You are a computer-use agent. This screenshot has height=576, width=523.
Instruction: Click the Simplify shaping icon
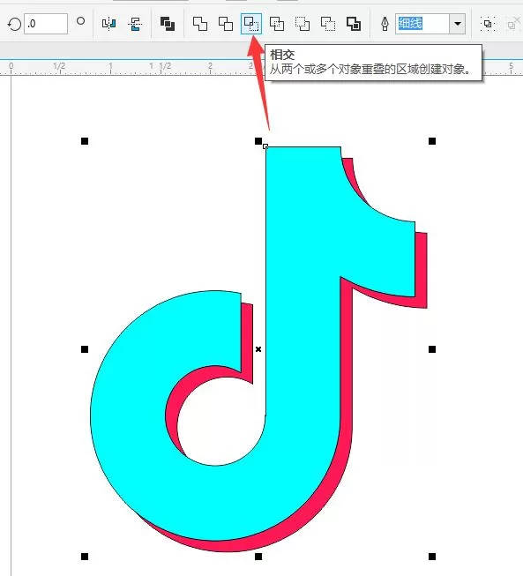coord(277,24)
